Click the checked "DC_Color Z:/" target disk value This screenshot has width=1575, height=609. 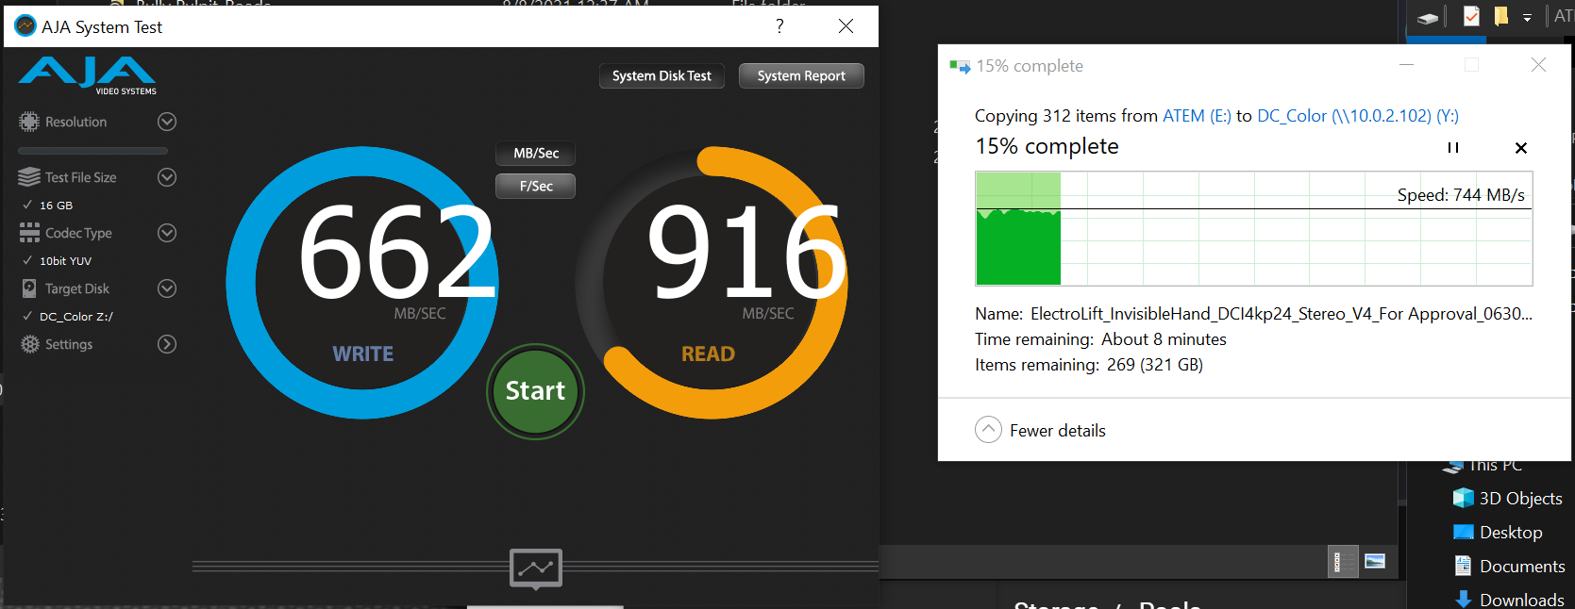click(x=75, y=317)
